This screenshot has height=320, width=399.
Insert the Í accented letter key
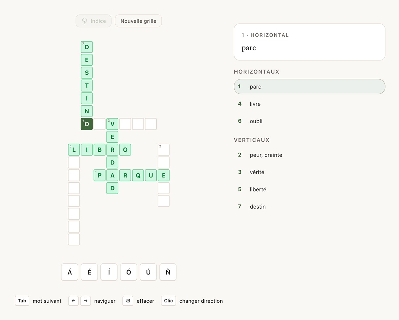[109, 272]
